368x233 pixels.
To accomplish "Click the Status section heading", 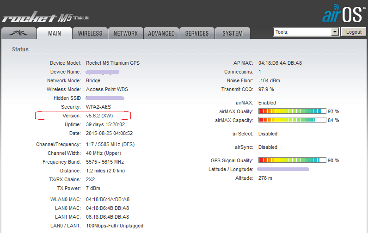I will (x=20, y=49).
